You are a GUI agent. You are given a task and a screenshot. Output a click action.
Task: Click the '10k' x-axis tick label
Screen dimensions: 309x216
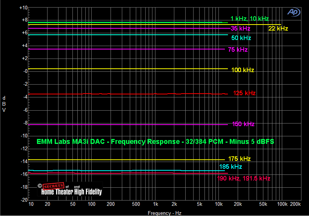coord(219,204)
